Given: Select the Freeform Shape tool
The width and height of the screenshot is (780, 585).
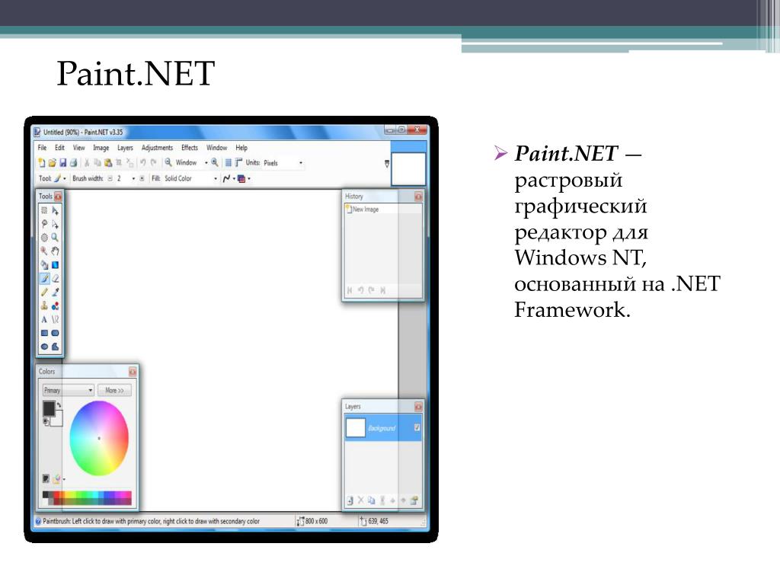Looking at the screenshot, I should tap(55, 347).
